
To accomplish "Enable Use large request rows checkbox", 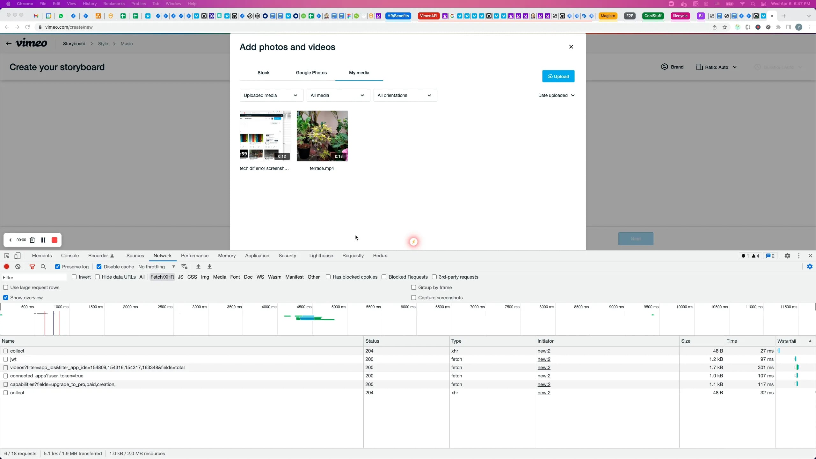I will [x=5, y=288].
